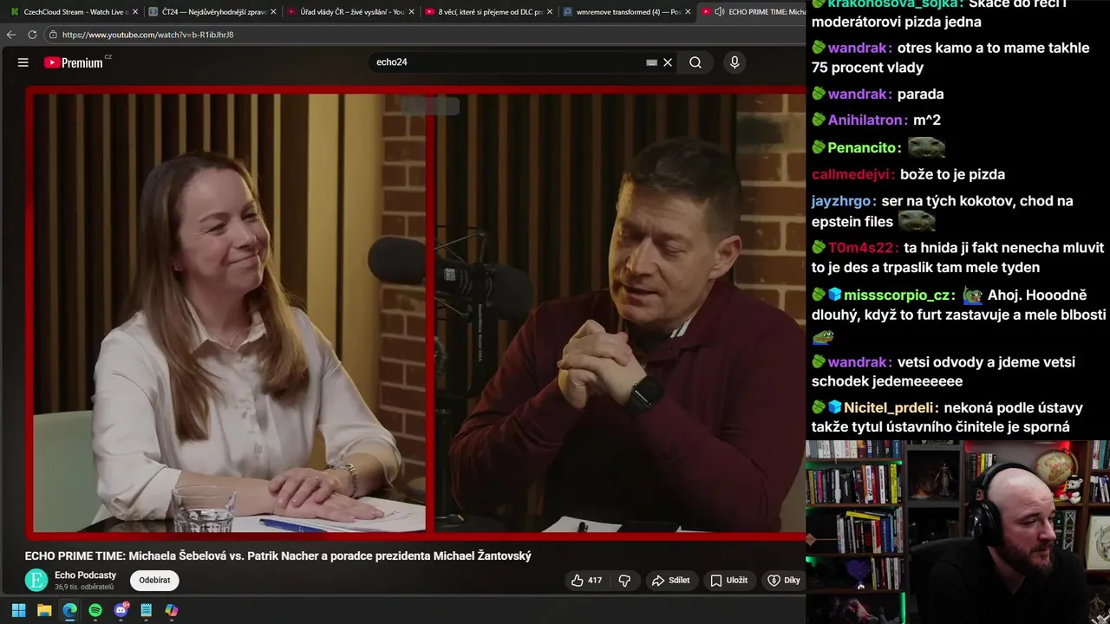Click wandrak username on 'parada' message
This screenshot has width=1110, height=624.
859,94
